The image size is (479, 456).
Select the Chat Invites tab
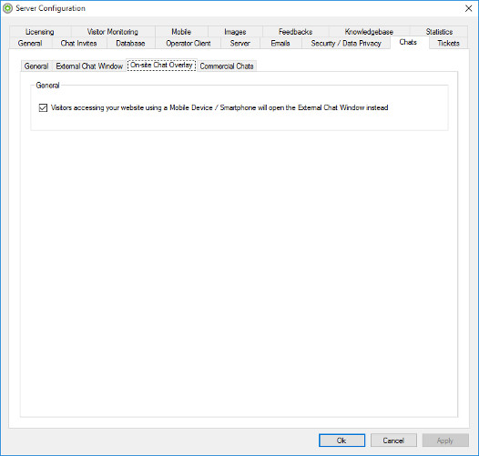(x=79, y=43)
